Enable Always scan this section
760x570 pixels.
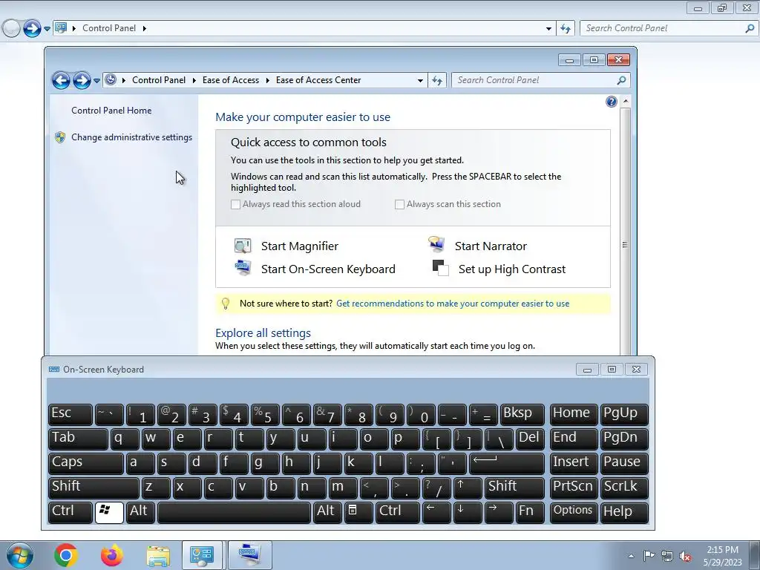(x=399, y=205)
